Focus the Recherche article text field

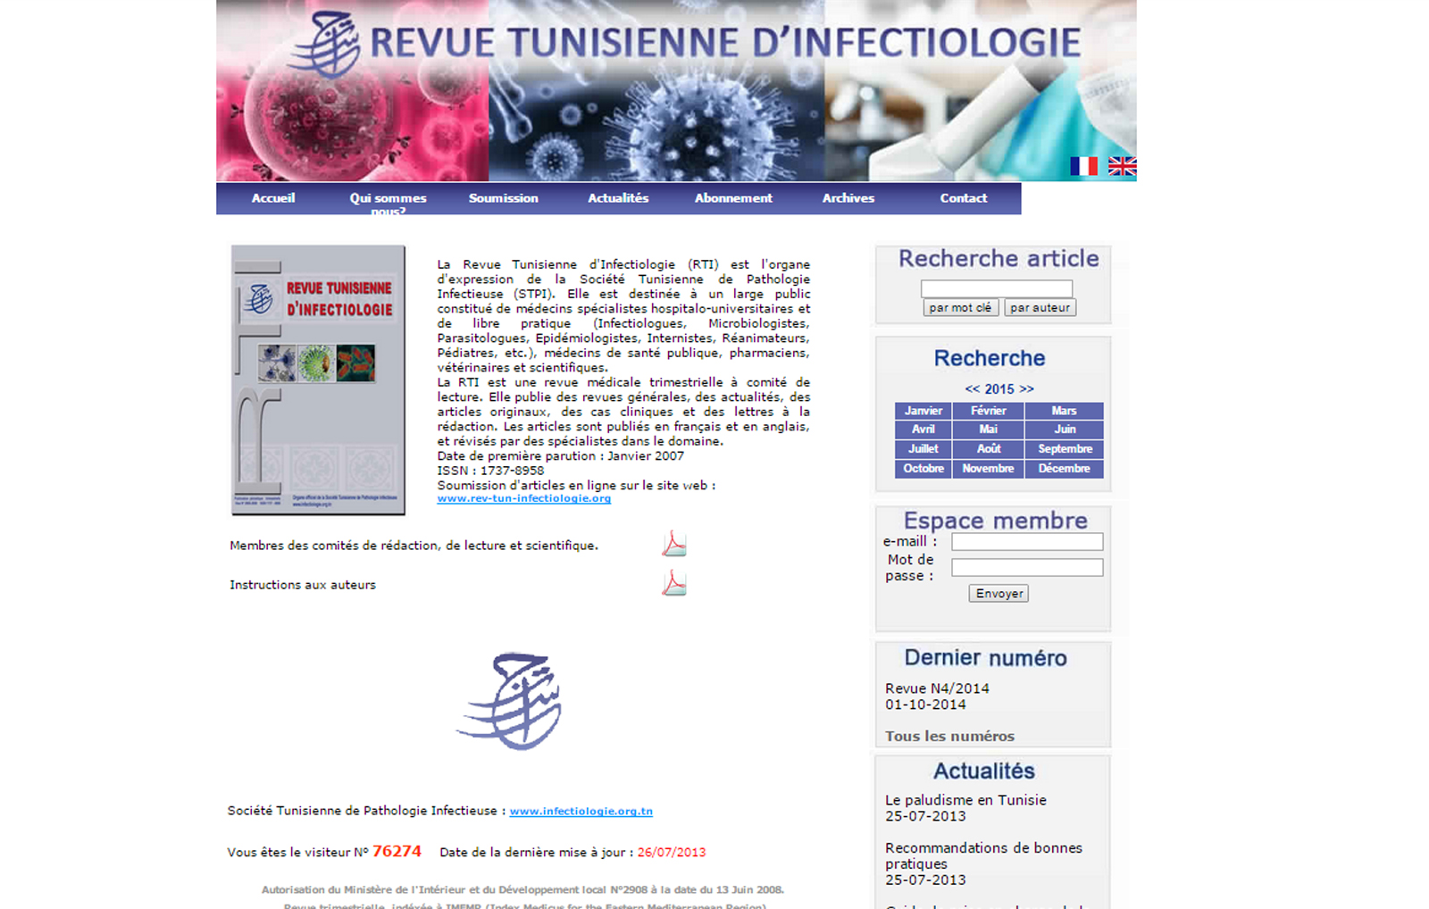coord(996,288)
